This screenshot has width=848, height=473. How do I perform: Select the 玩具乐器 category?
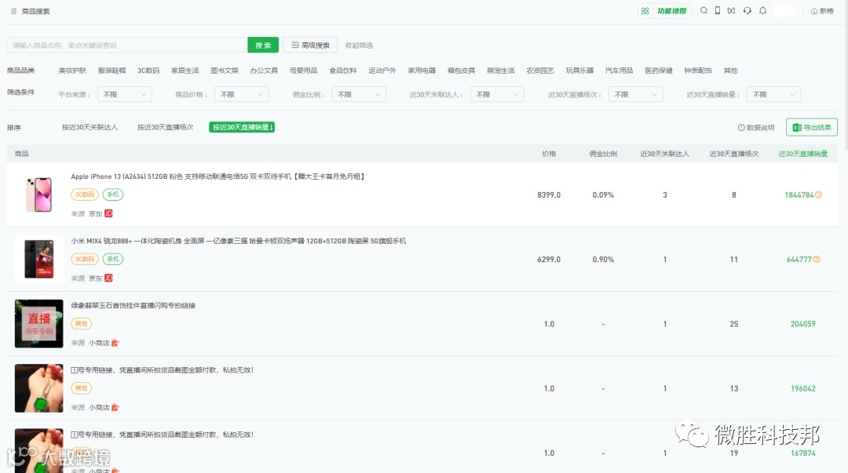pyautogui.click(x=579, y=71)
